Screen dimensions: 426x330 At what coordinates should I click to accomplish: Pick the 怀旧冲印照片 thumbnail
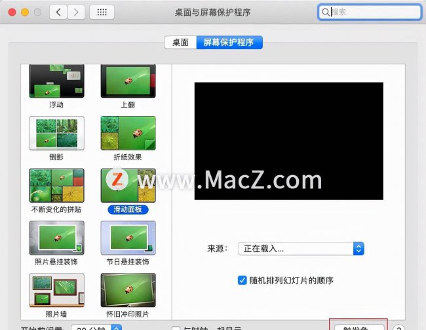click(128, 290)
